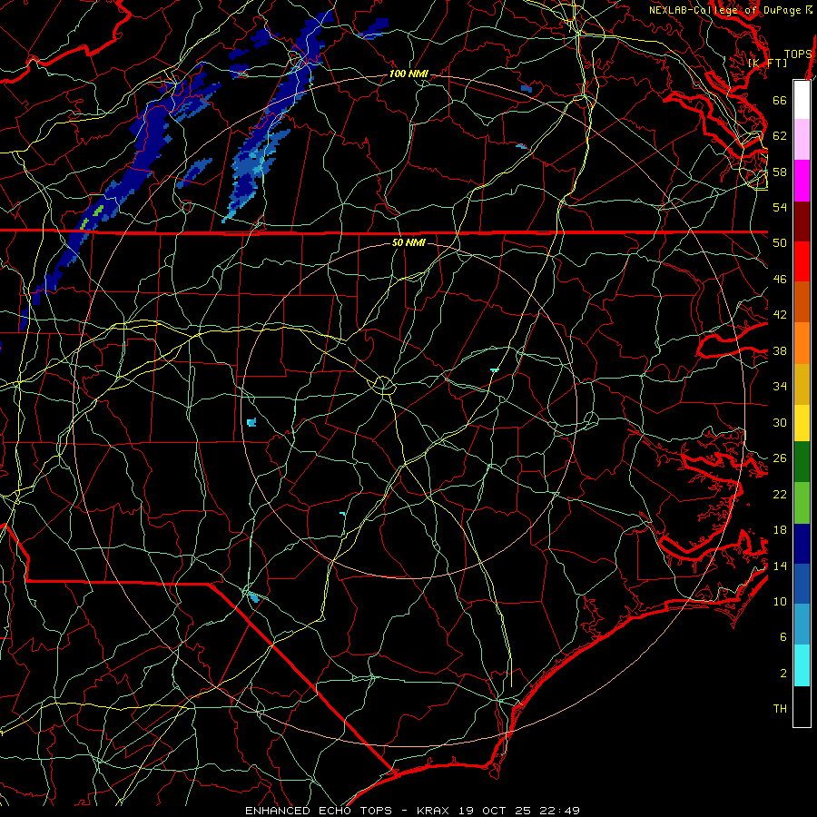The width and height of the screenshot is (817, 817).
Task: Click the legend value "6"
Action: (783, 637)
